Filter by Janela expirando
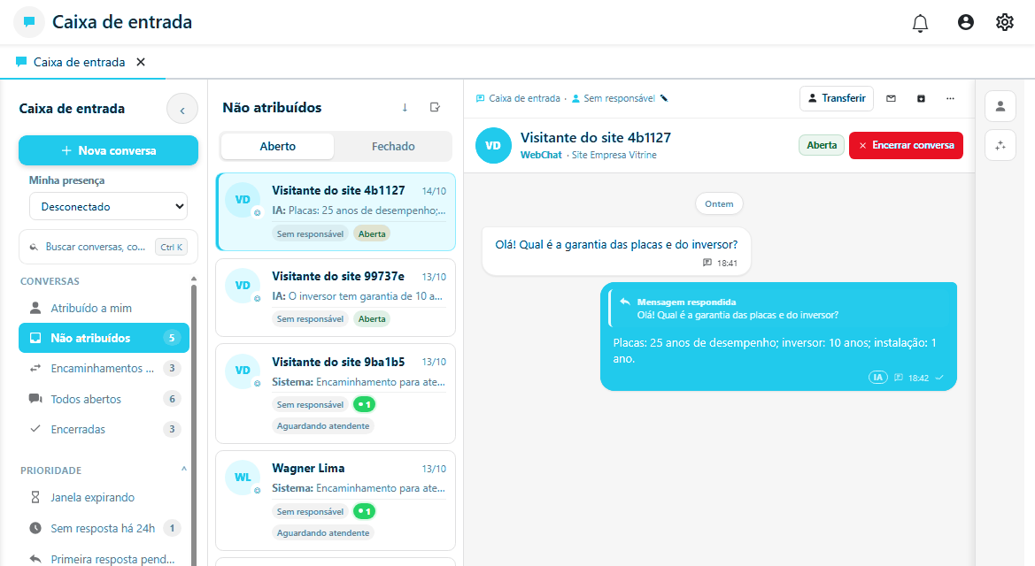This screenshot has height=566, width=1035. tap(104, 497)
